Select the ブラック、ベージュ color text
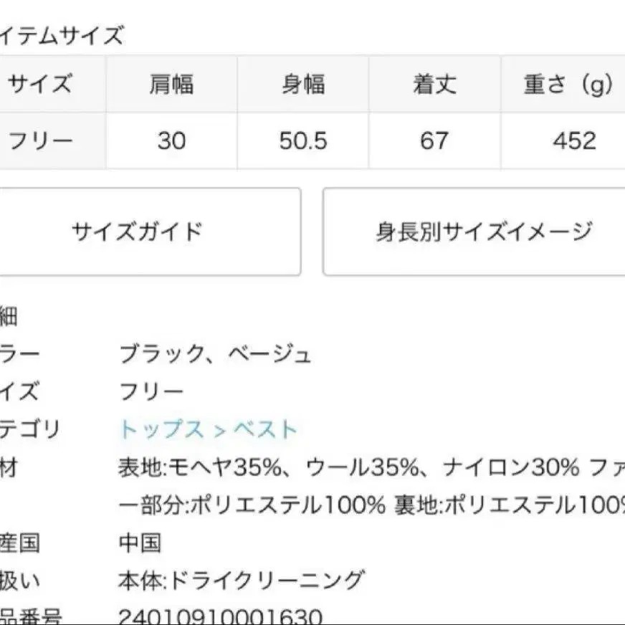This screenshot has height=625, width=625. point(215,354)
